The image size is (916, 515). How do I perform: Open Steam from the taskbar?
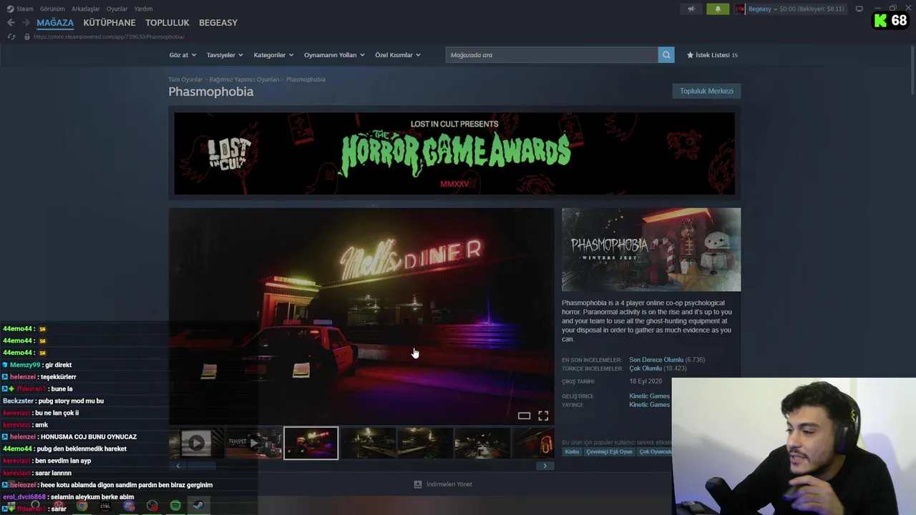pos(199,506)
